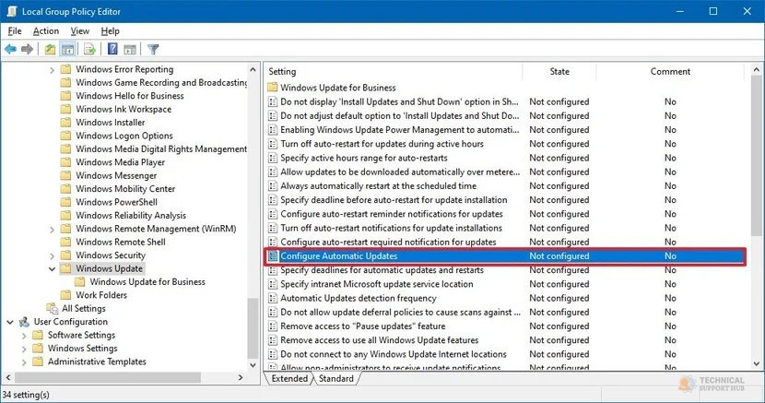Select Windows Mobility Center in tree
This screenshot has height=403, width=765.
[x=125, y=189]
